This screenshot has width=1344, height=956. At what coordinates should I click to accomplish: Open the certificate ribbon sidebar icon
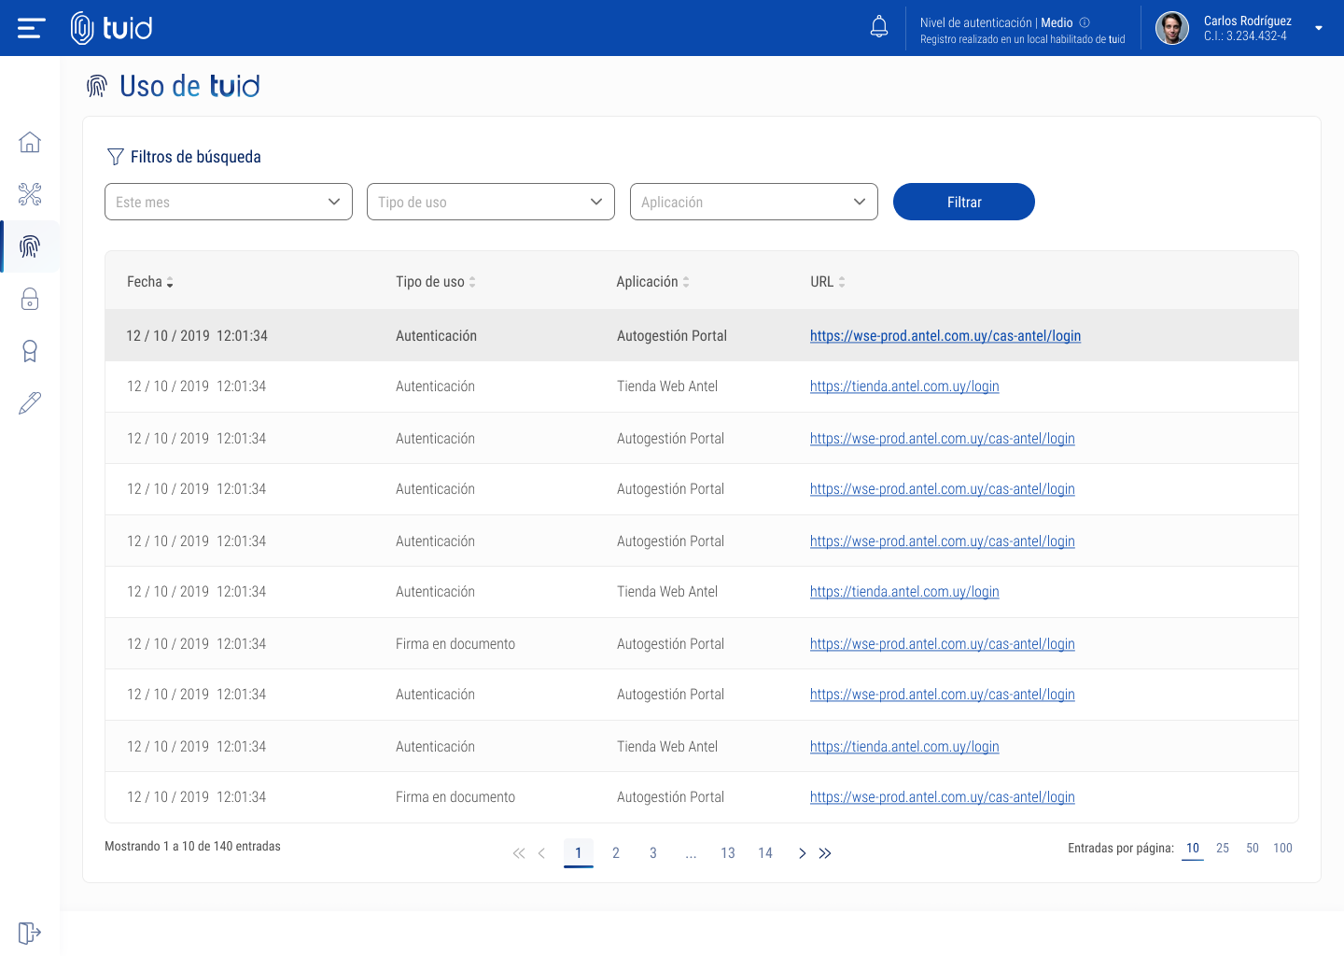30,351
